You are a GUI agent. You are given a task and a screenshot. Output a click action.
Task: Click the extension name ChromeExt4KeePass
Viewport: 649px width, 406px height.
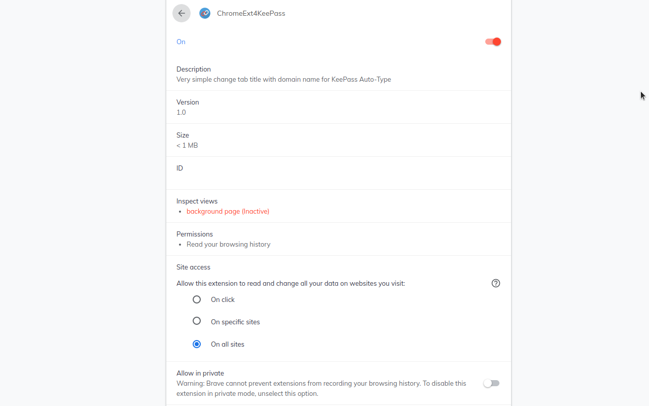coord(250,13)
